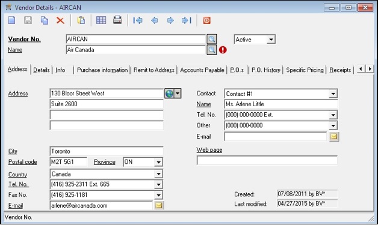Send email via vendor E-mail envelope icon
The height and width of the screenshot is (225, 378).
[159, 205]
